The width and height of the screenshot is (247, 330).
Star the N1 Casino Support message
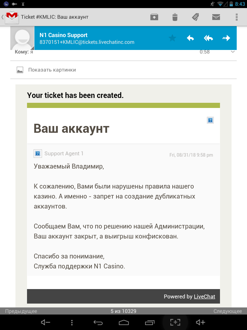(x=173, y=38)
